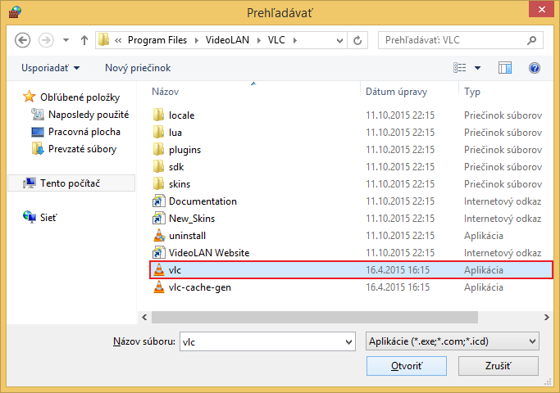Open help with the question mark icon
560x393 pixels.
(x=535, y=68)
